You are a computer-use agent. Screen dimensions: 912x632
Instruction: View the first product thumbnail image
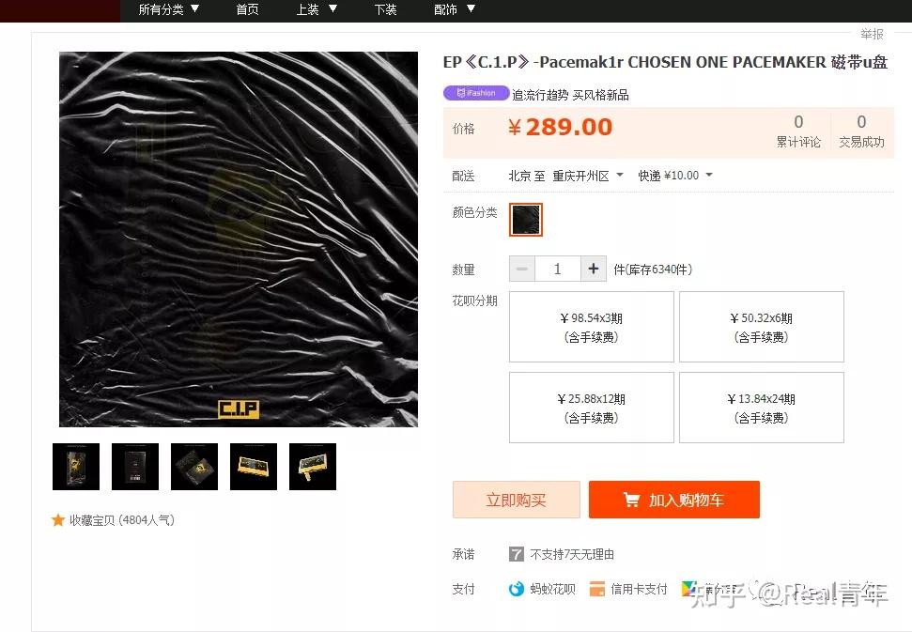pos(76,467)
